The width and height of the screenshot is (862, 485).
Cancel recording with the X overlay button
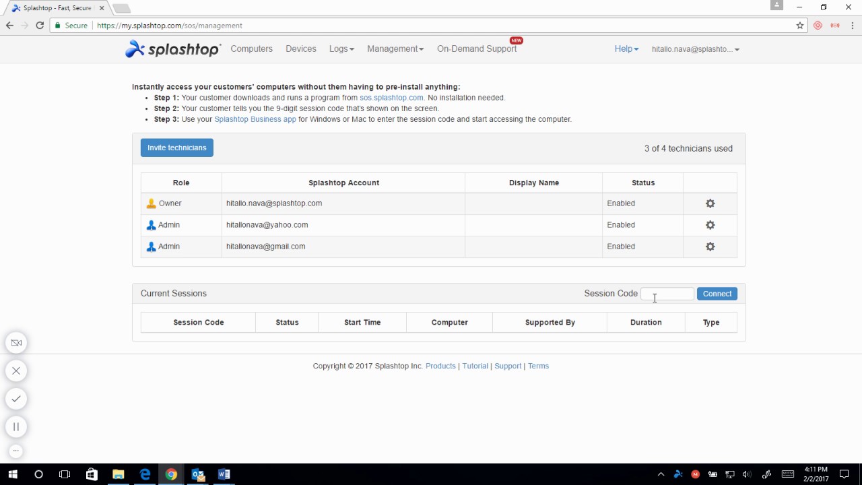coord(16,370)
